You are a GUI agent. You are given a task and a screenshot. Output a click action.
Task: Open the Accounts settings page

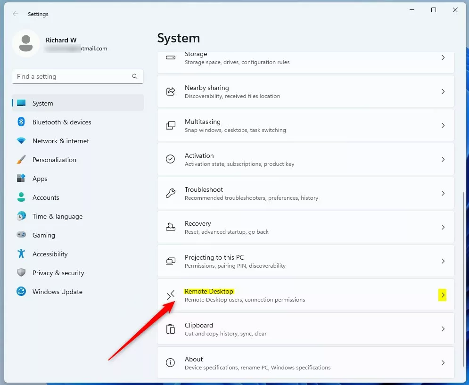(x=46, y=197)
